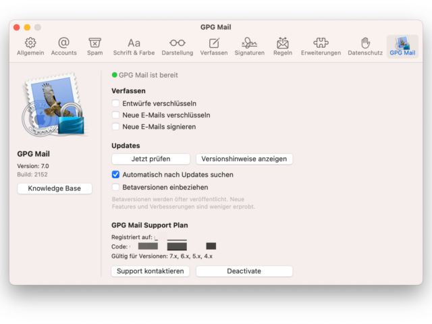The width and height of the screenshot is (432, 324).
Task: Select the GPG Mail toolbar tab
Action: (402, 47)
